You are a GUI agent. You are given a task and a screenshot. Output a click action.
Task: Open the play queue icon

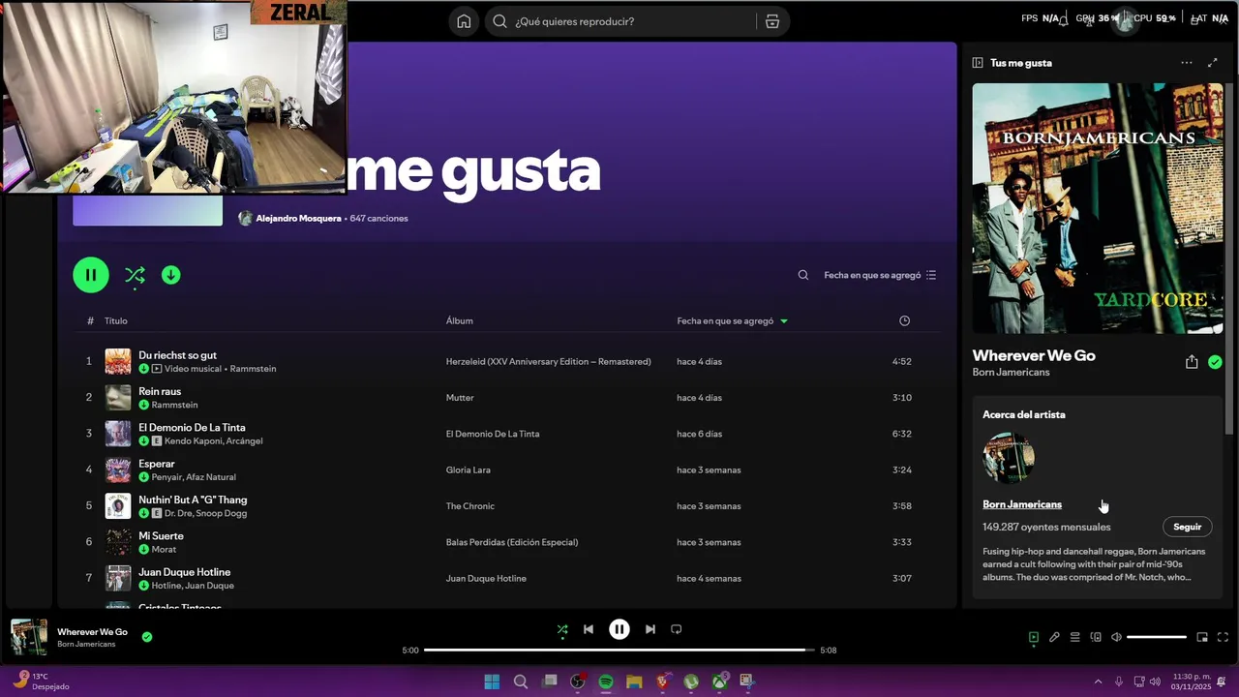coord(1074,637)
